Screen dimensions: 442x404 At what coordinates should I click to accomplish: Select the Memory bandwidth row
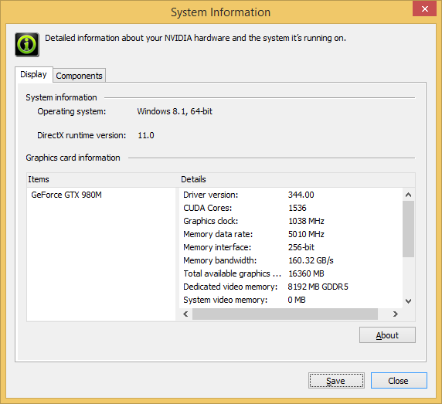pos(291,260)
